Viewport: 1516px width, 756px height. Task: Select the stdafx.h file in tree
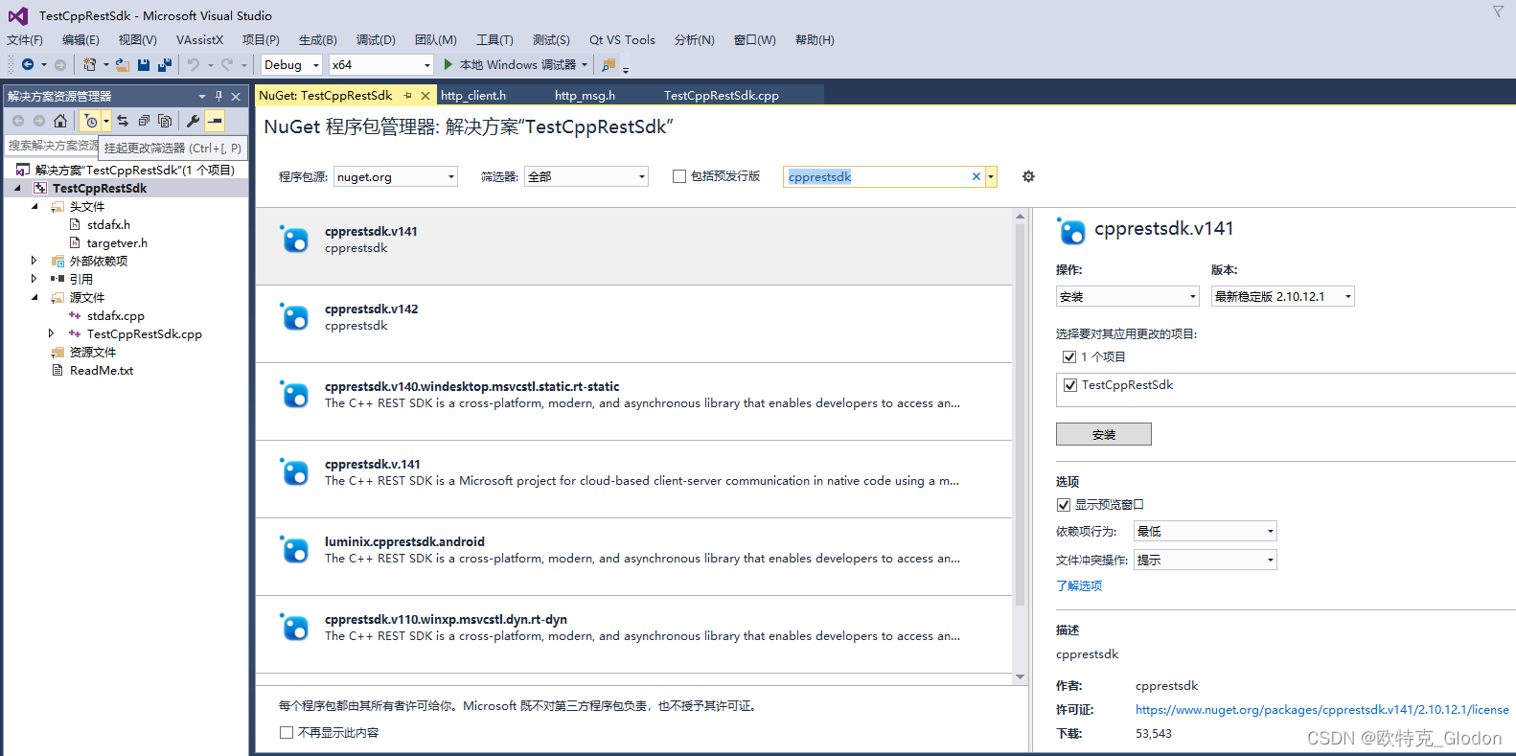click(x=108, y=224)
